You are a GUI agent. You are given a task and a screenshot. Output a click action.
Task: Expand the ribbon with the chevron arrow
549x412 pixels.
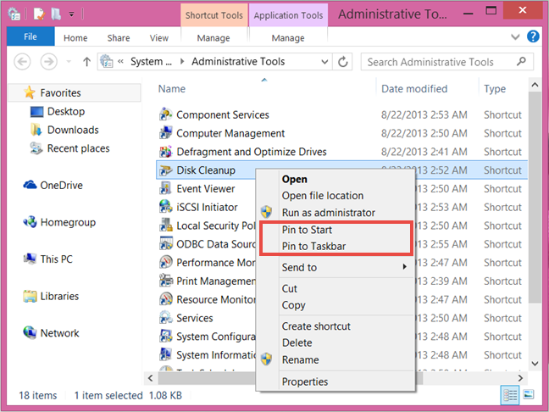click(x=515, y=36)
